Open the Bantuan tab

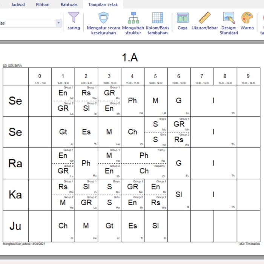coord(69,5)
